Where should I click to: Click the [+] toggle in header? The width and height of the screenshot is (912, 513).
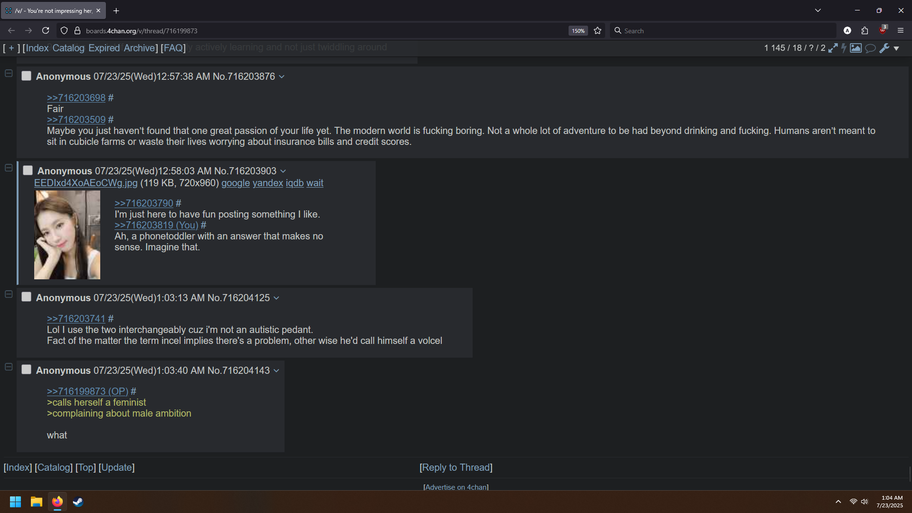11,48
